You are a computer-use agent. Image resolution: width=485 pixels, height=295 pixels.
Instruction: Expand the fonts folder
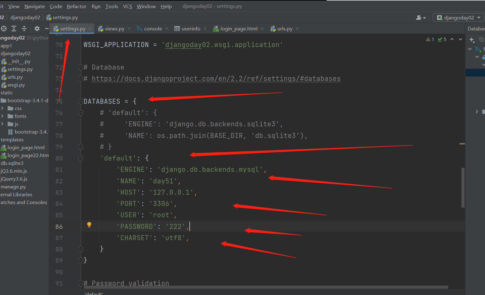(3, 116)
